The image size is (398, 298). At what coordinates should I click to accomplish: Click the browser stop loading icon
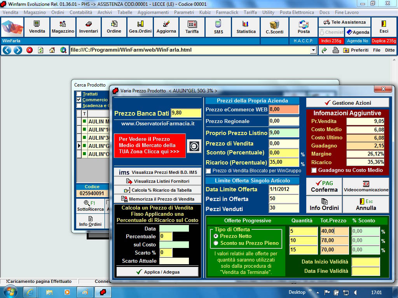[30, 50]
